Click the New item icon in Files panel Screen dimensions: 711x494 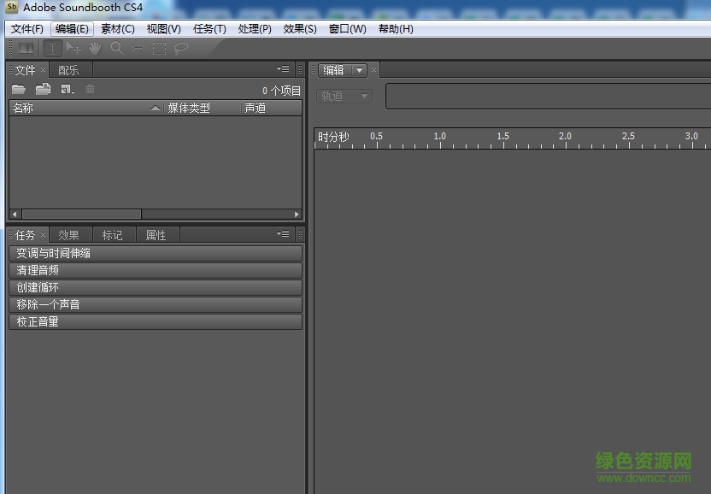(x=65, y=88)
